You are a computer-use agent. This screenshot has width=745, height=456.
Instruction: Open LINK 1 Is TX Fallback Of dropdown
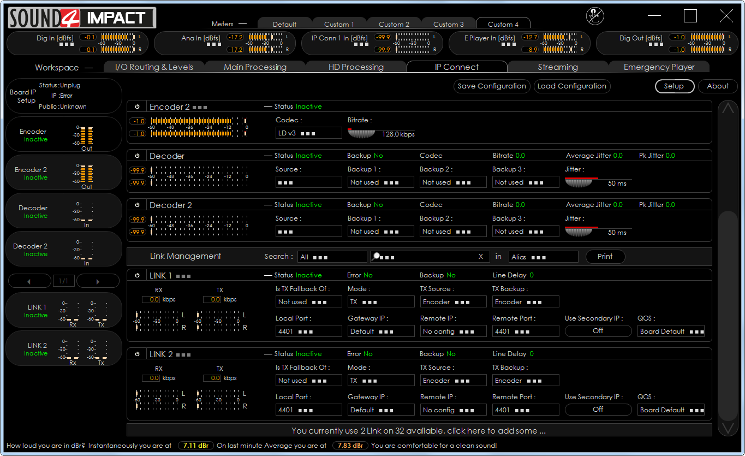click(308, 302)
